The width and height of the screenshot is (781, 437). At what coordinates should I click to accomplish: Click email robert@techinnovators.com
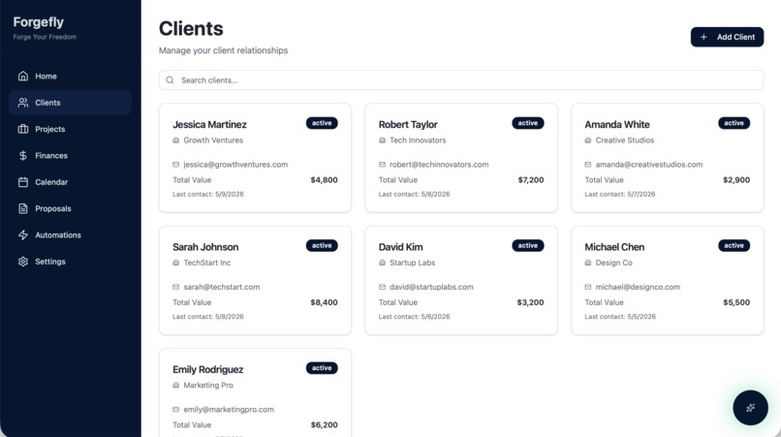pos(439,165)
